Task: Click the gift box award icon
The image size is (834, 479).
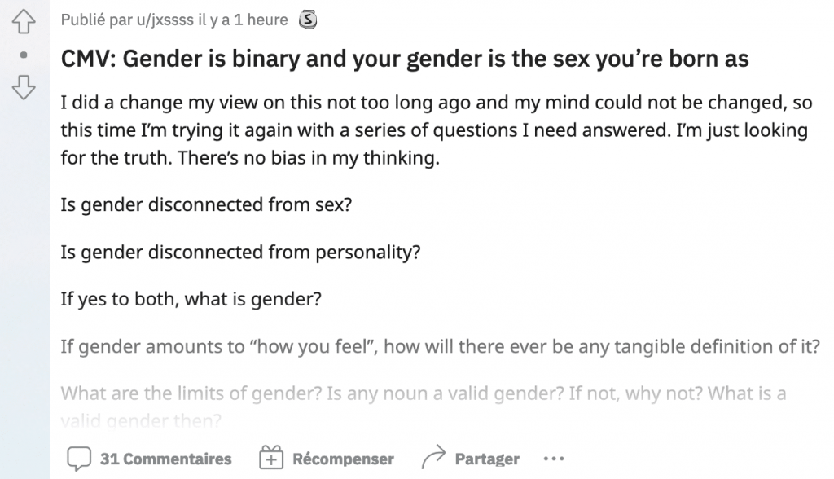Action: [271, 458]
